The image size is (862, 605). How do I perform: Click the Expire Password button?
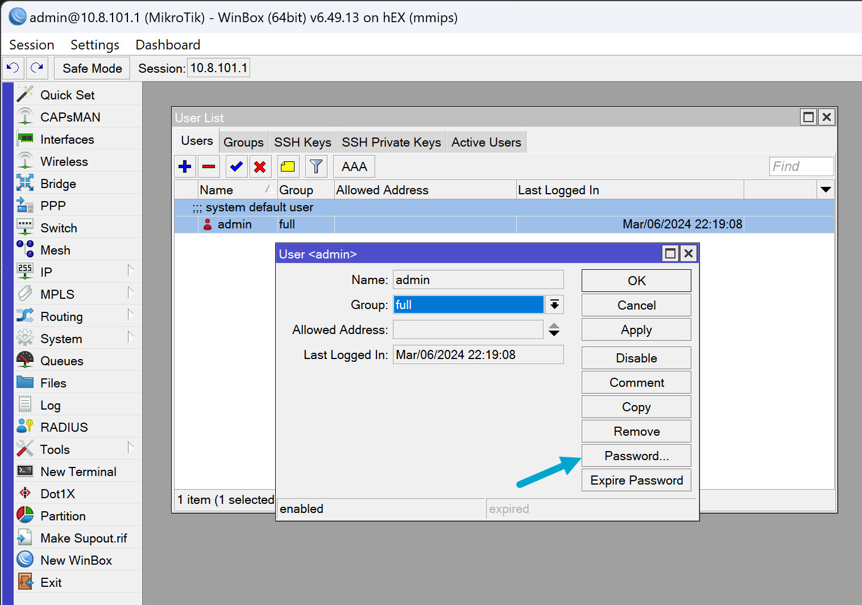point(636,481)
